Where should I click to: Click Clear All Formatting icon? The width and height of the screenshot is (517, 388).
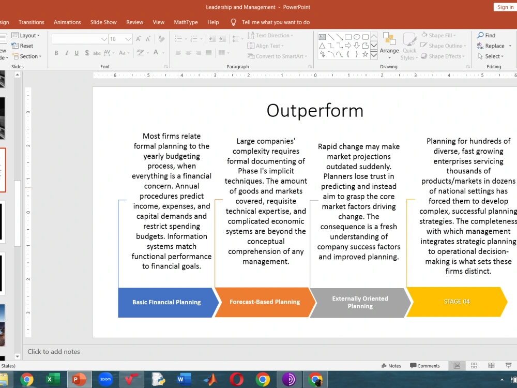161,39
